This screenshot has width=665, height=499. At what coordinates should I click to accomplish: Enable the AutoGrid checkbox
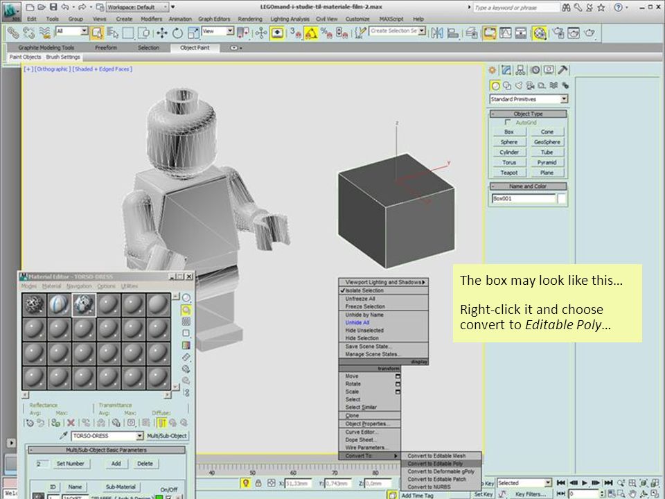tap(508, 122)
